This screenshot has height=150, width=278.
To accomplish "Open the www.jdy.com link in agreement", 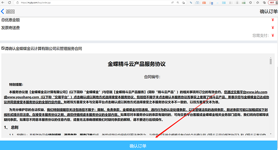I will [257, 92].
